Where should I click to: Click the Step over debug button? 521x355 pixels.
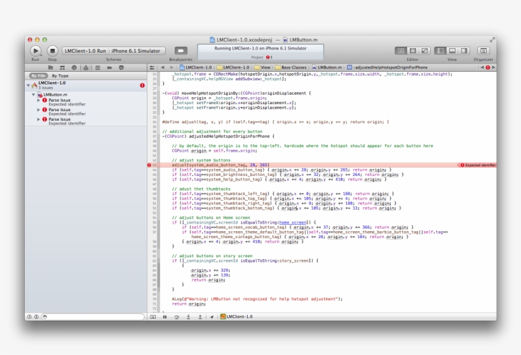point(177,317)
